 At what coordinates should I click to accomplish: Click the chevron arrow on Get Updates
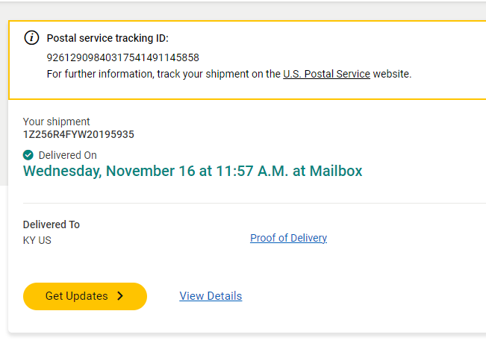coord(119,296)
